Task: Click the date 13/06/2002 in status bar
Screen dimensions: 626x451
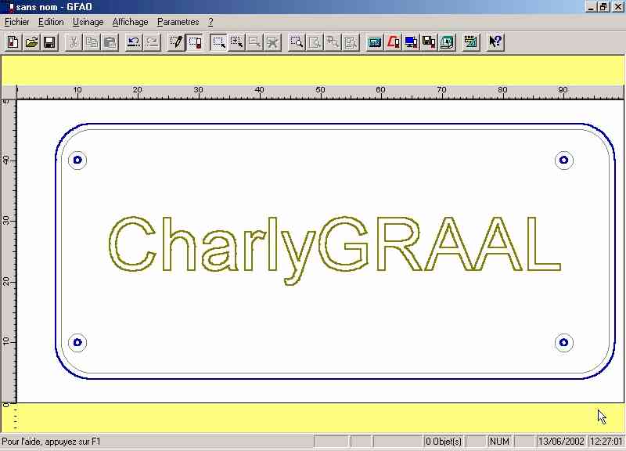Action: (x=561, y=442)
